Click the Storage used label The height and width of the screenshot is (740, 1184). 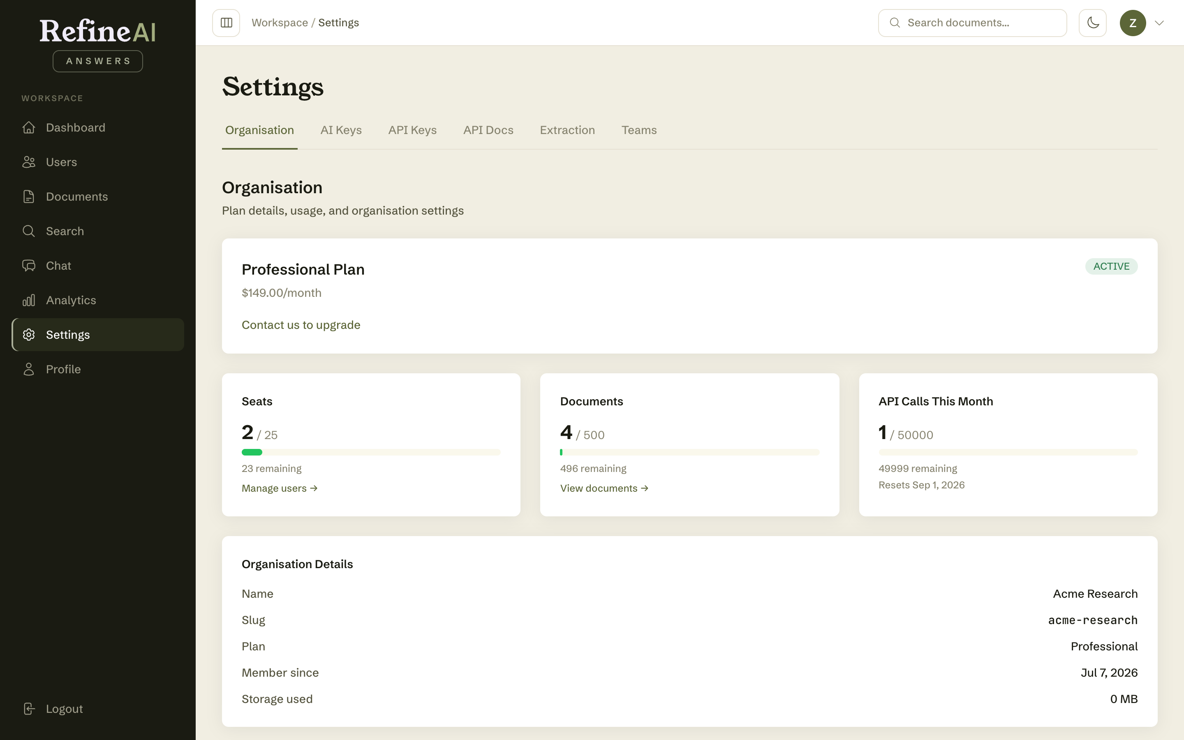[277, 699]
